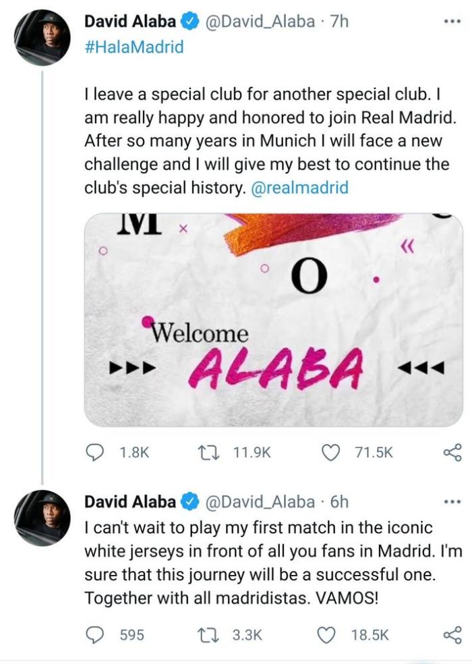Screen dimensions: 472x664
Task: Open the #HalaMadrid hashtag
Action: pos(134,46)
